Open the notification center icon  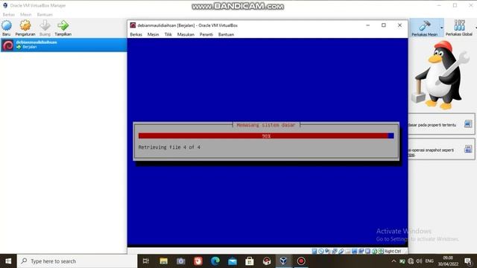click(x=468, y=261)
